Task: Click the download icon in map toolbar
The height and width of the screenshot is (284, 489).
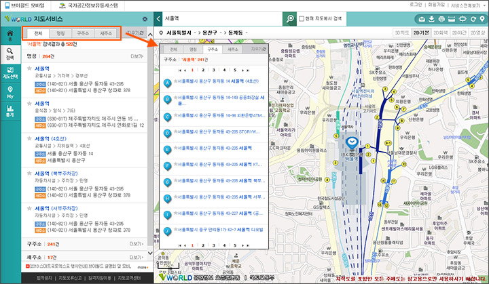Action: pos(431,19)
